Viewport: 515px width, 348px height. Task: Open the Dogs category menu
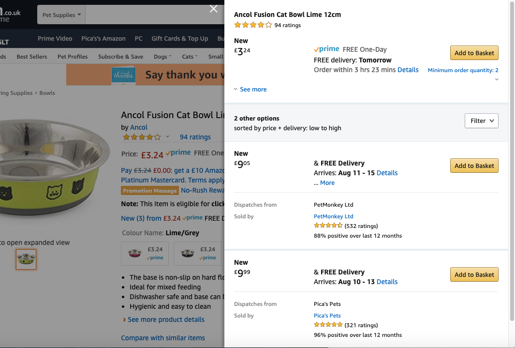(162, 57)
